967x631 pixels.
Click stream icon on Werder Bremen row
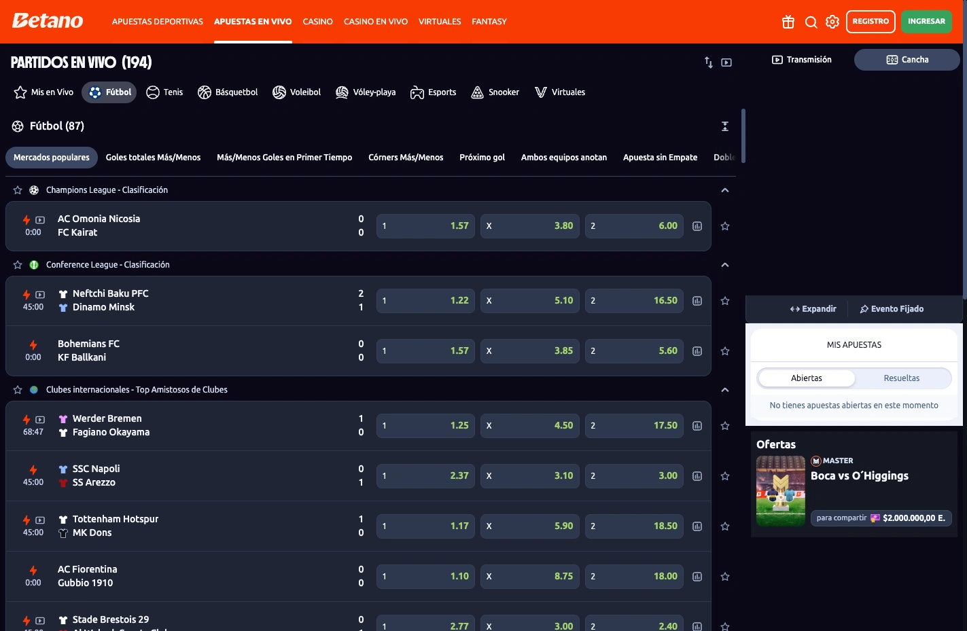click(40, 420)
